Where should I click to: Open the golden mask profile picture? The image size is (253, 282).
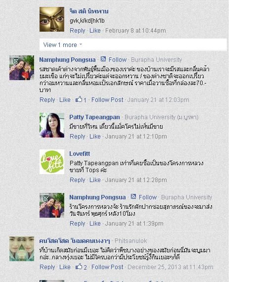coord(52,19)
